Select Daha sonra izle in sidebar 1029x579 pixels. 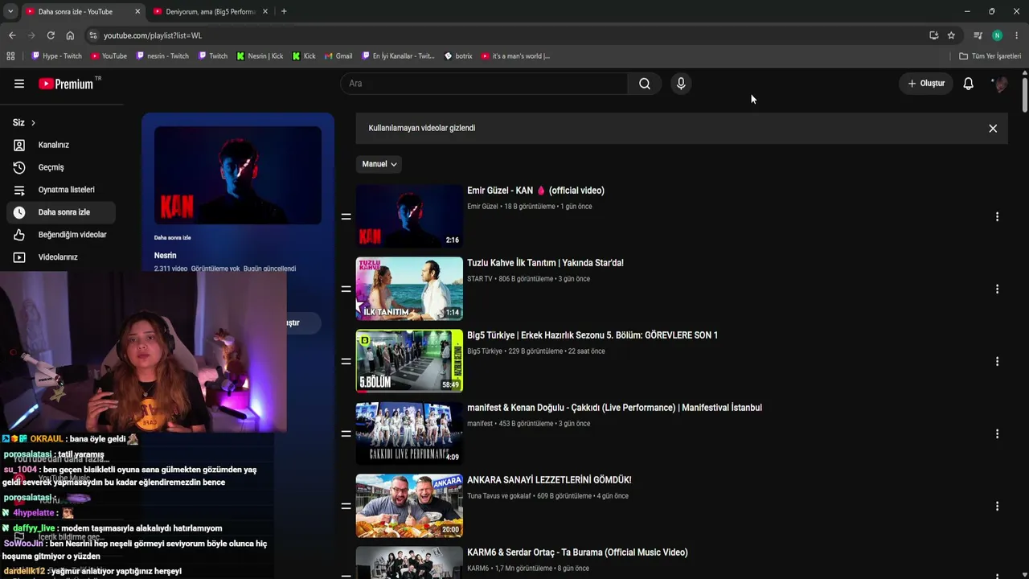point(60,212)
